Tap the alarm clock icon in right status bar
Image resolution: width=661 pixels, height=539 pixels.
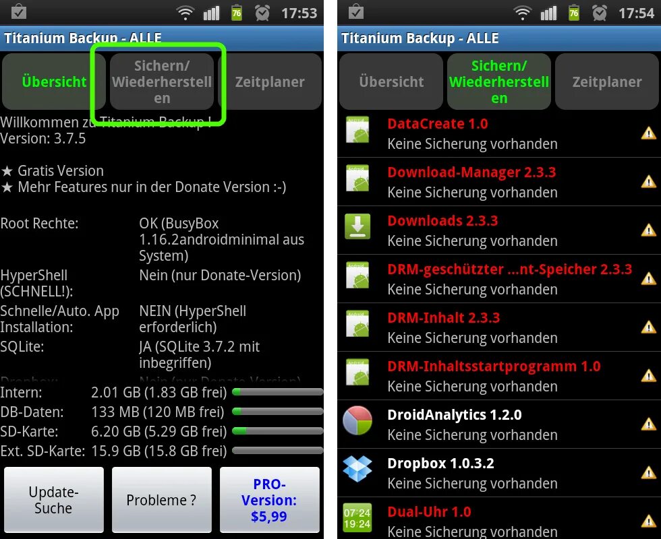pos(599,13)
